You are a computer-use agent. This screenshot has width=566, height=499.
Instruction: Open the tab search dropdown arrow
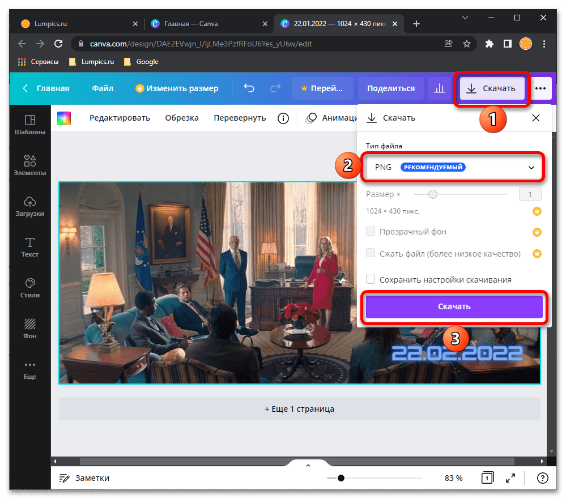point(465,18)
